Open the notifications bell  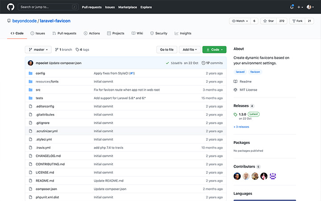[x=292, y=7]
